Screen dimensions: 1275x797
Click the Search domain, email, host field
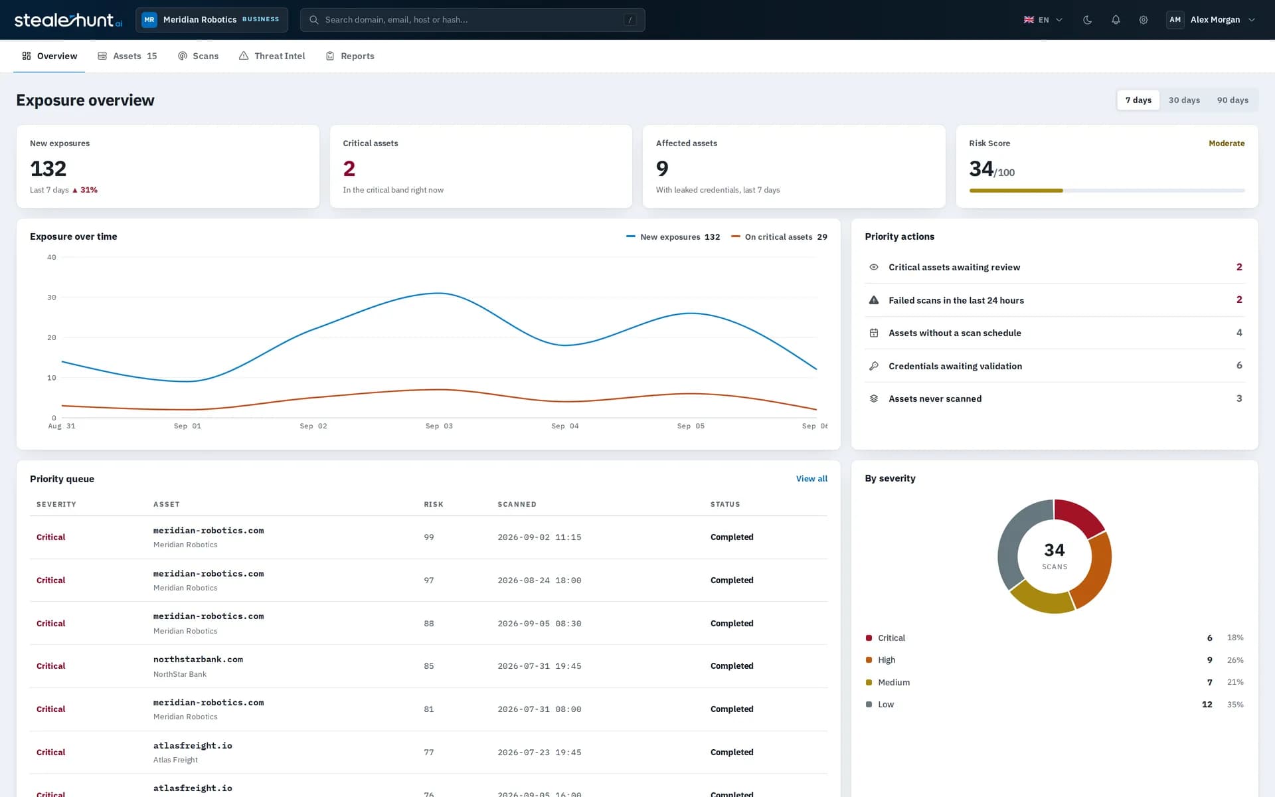pyautogui.click(x=472, y=20)
